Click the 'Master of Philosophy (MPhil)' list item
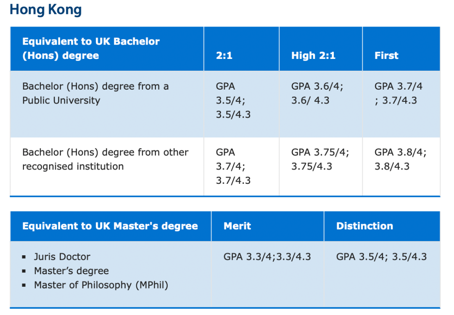This screenshot has width=454, height=315. pos(101,285)
